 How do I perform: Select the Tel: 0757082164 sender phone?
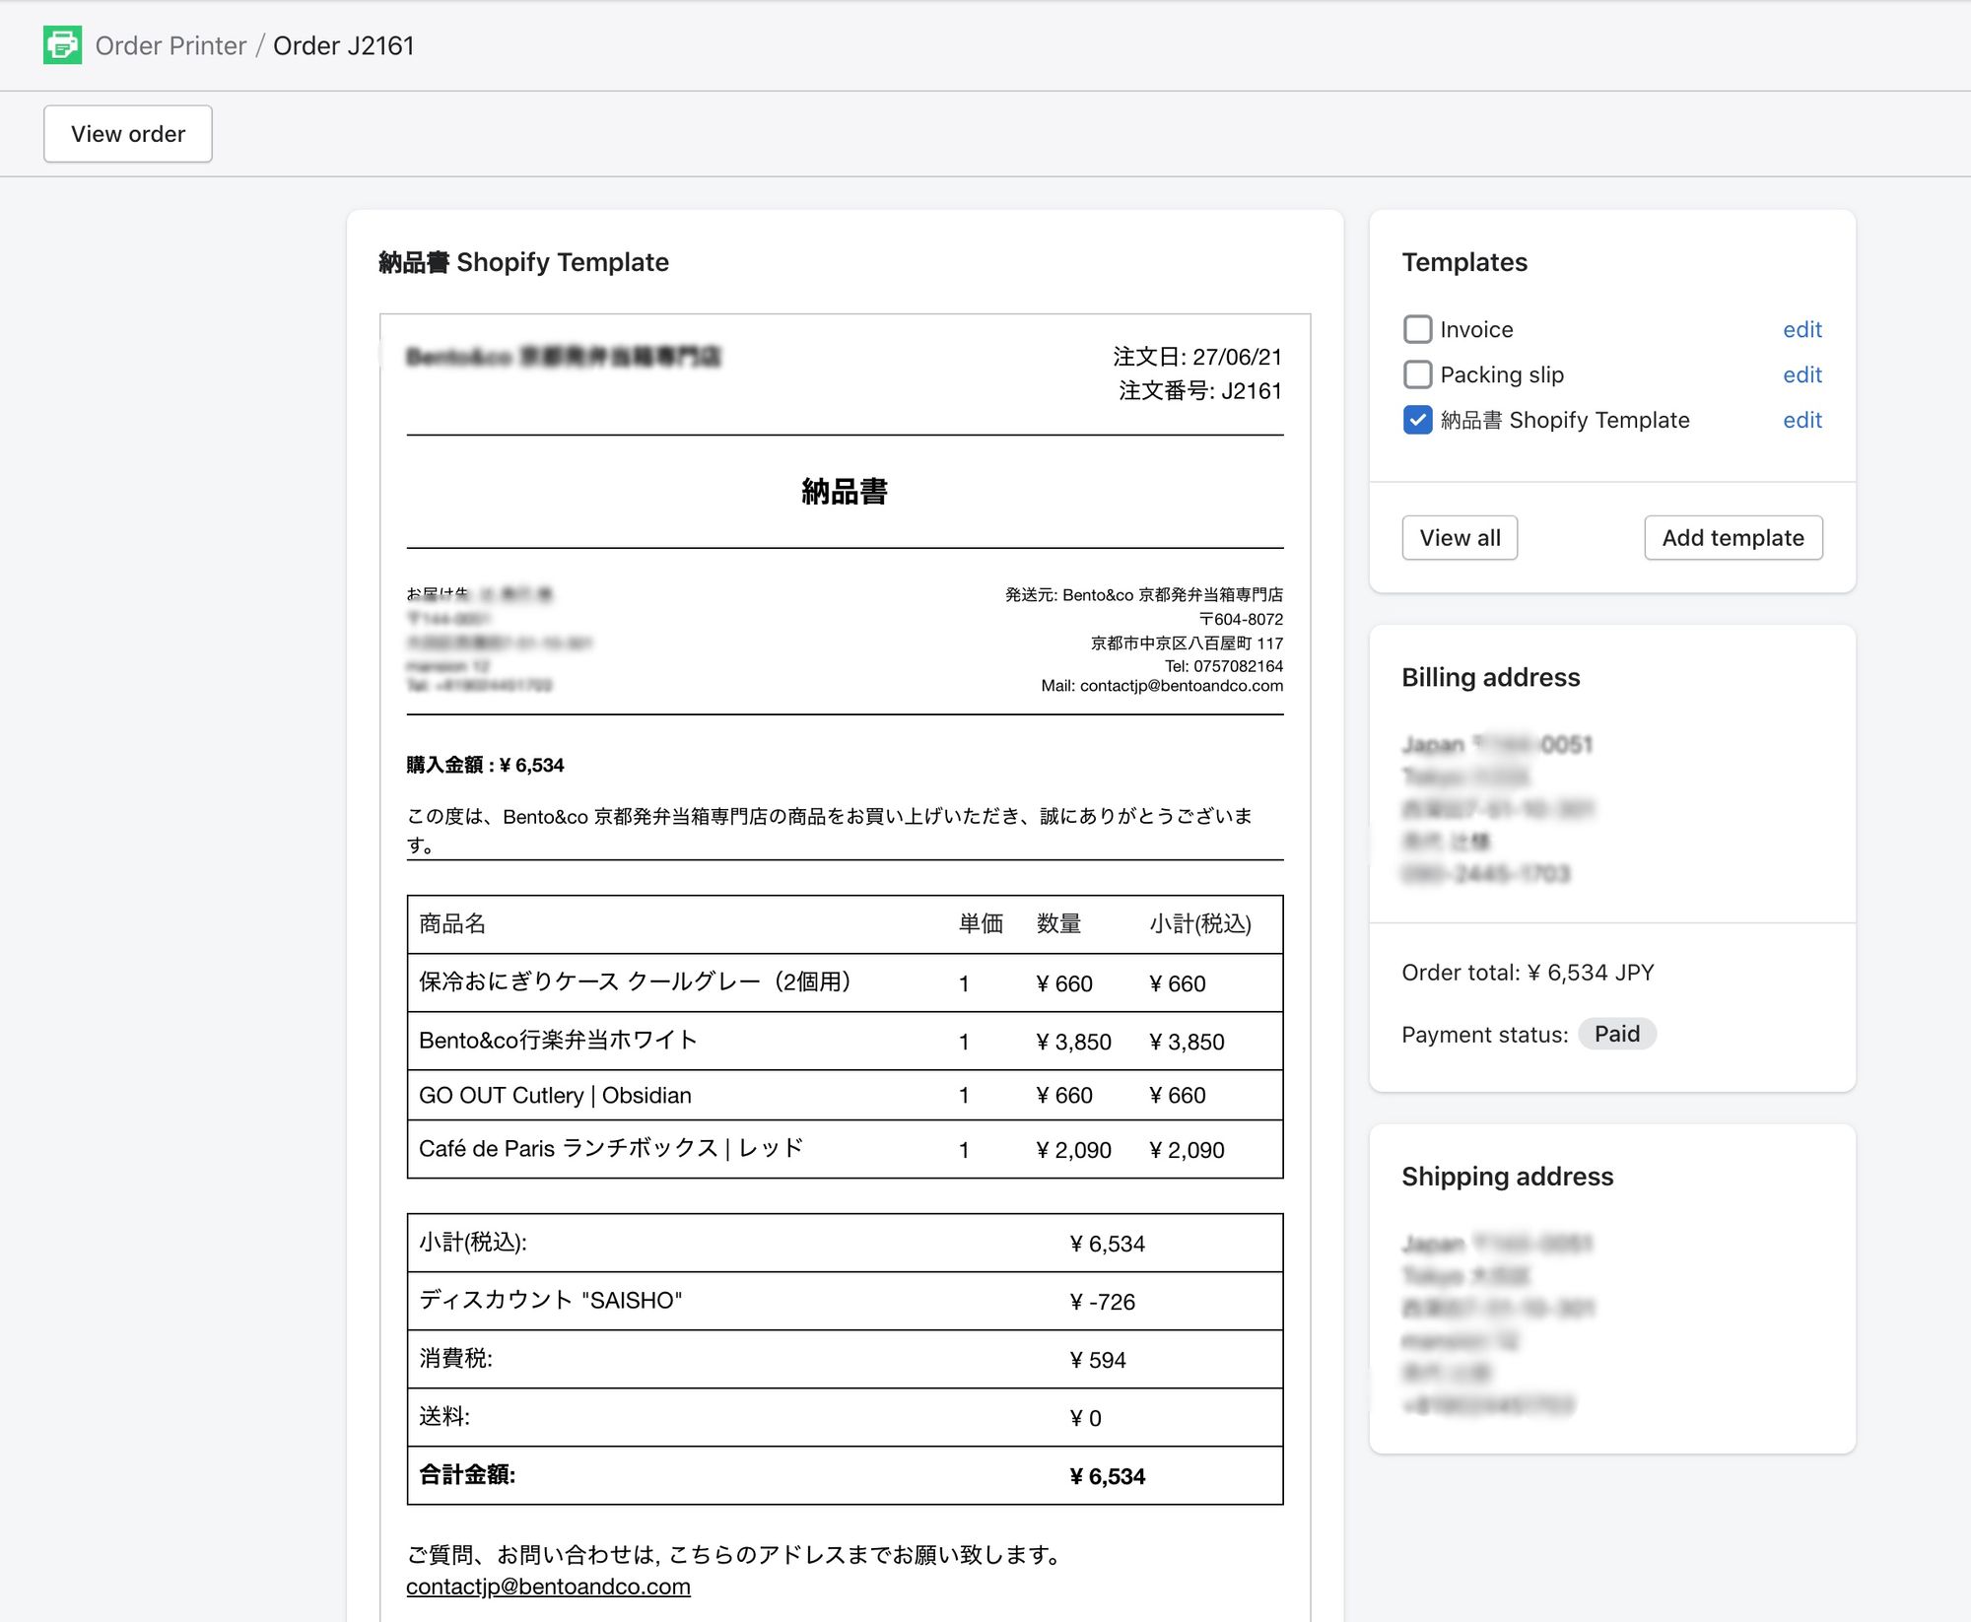1223,666
